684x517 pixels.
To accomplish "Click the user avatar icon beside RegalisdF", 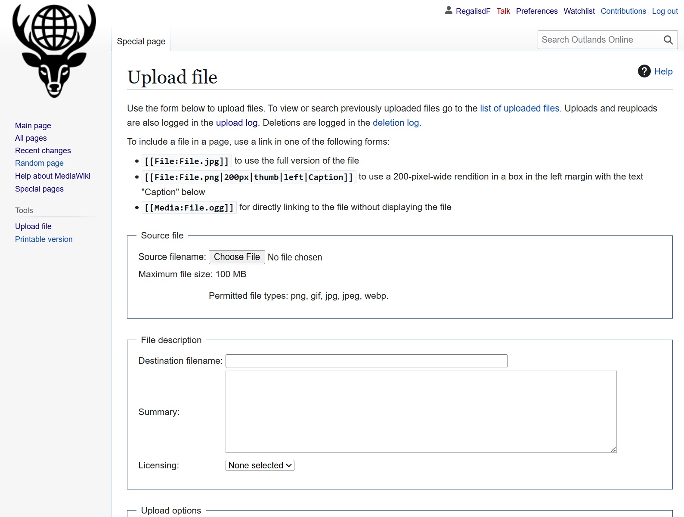I will [449, 10].
